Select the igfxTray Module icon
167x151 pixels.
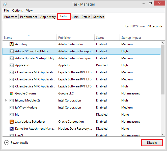12,108
